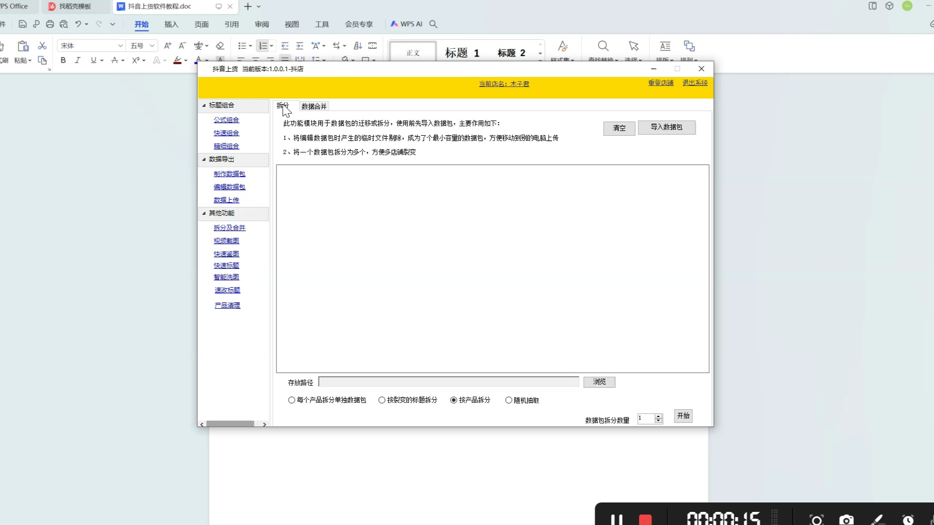Click the recorder camera screenshot icon
The image size is (934, 525).
(846, 519)
